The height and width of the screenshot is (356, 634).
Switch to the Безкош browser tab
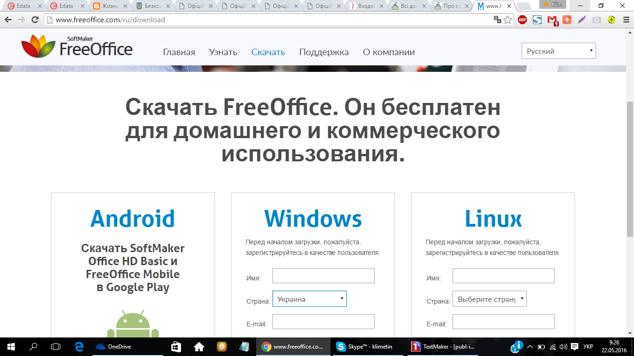click(x=153, y=6)
